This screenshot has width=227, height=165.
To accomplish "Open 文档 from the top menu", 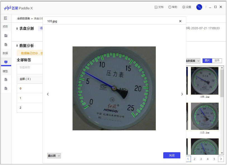I will point(159,7).
